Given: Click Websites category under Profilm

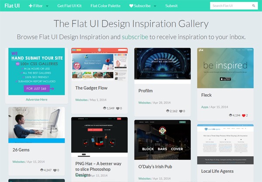Looking at the screenshot, I should pyautogui.click(x=145, y=103).
